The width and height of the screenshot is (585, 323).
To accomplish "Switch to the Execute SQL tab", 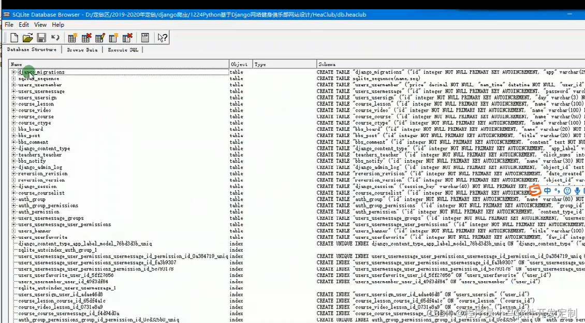I will [123, 50].
